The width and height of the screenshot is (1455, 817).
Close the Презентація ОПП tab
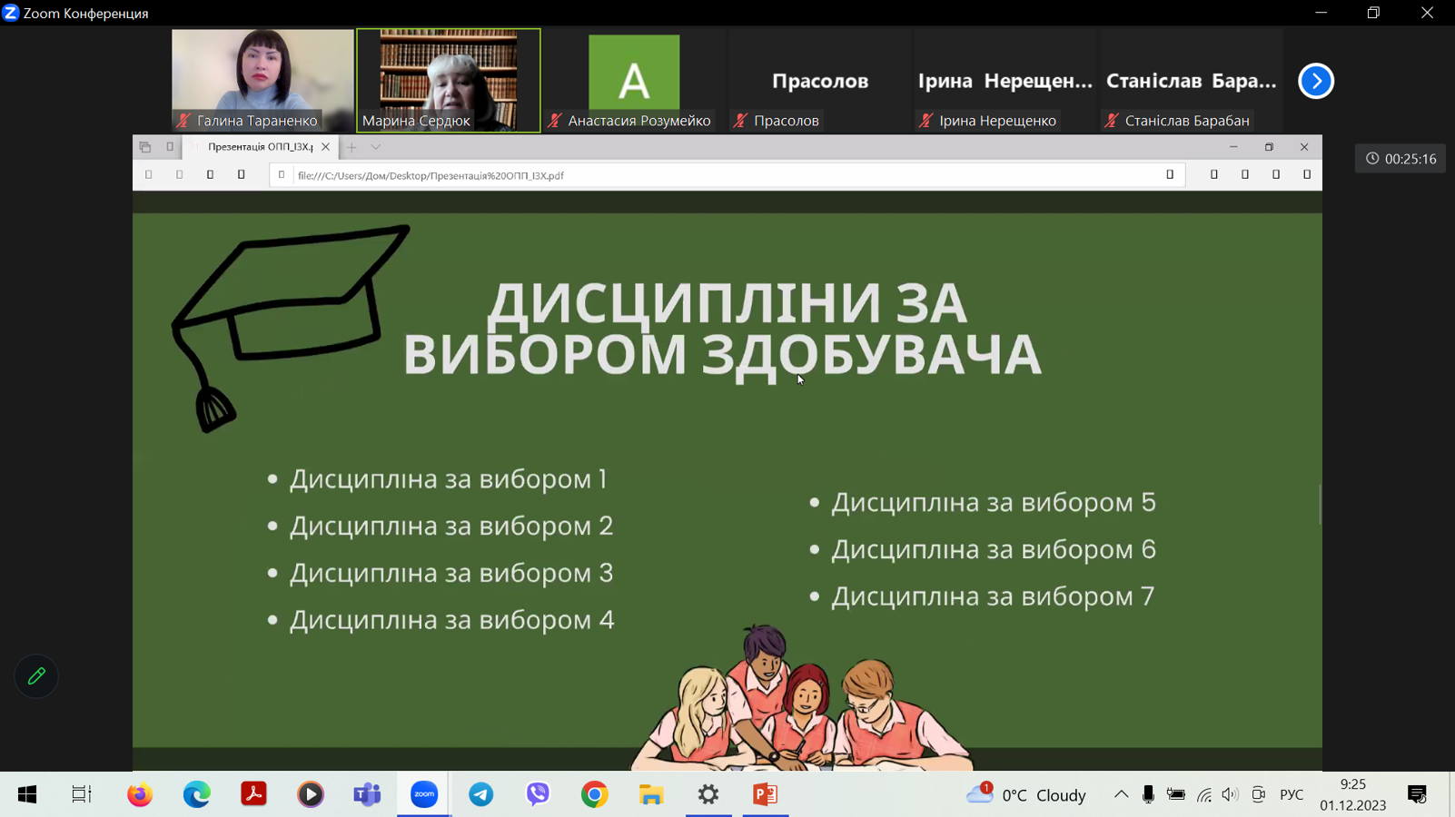[325, 147]
